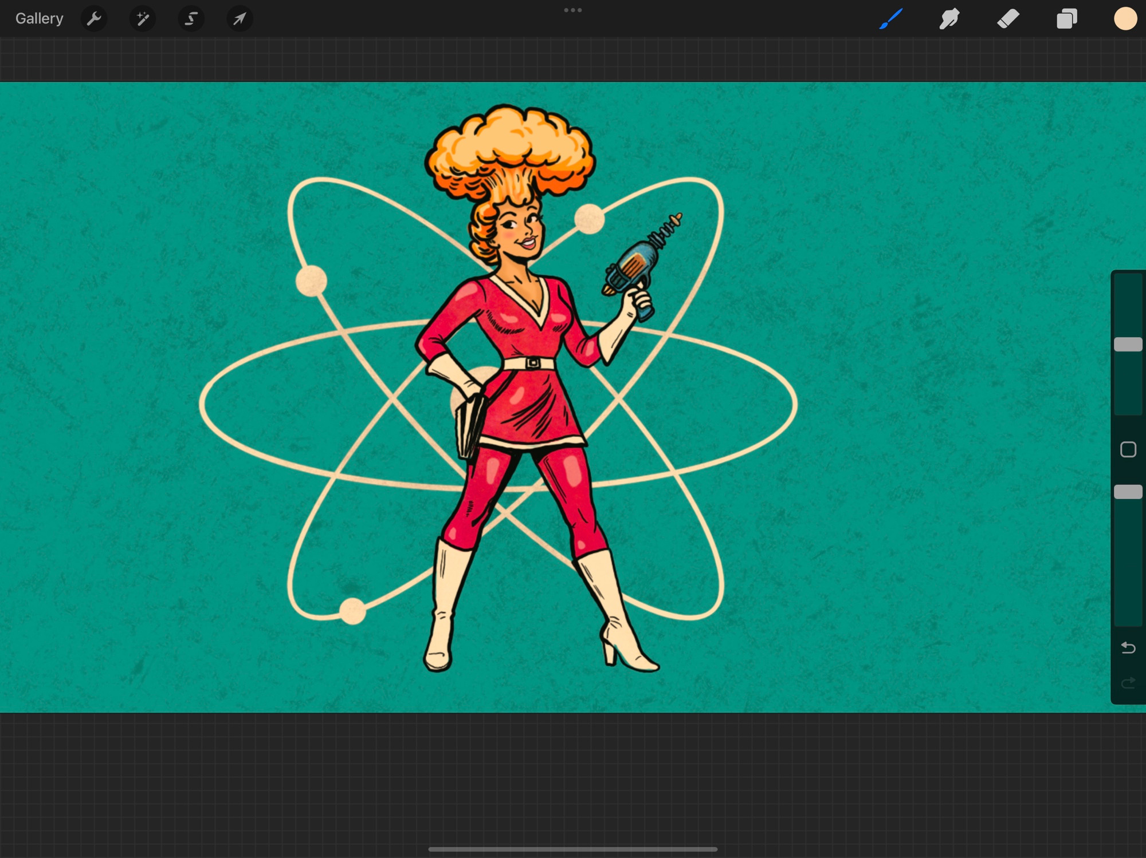Select the Smudge tool
The height and width of the screenshot is (858, 1146).
(x=949, y=19)
